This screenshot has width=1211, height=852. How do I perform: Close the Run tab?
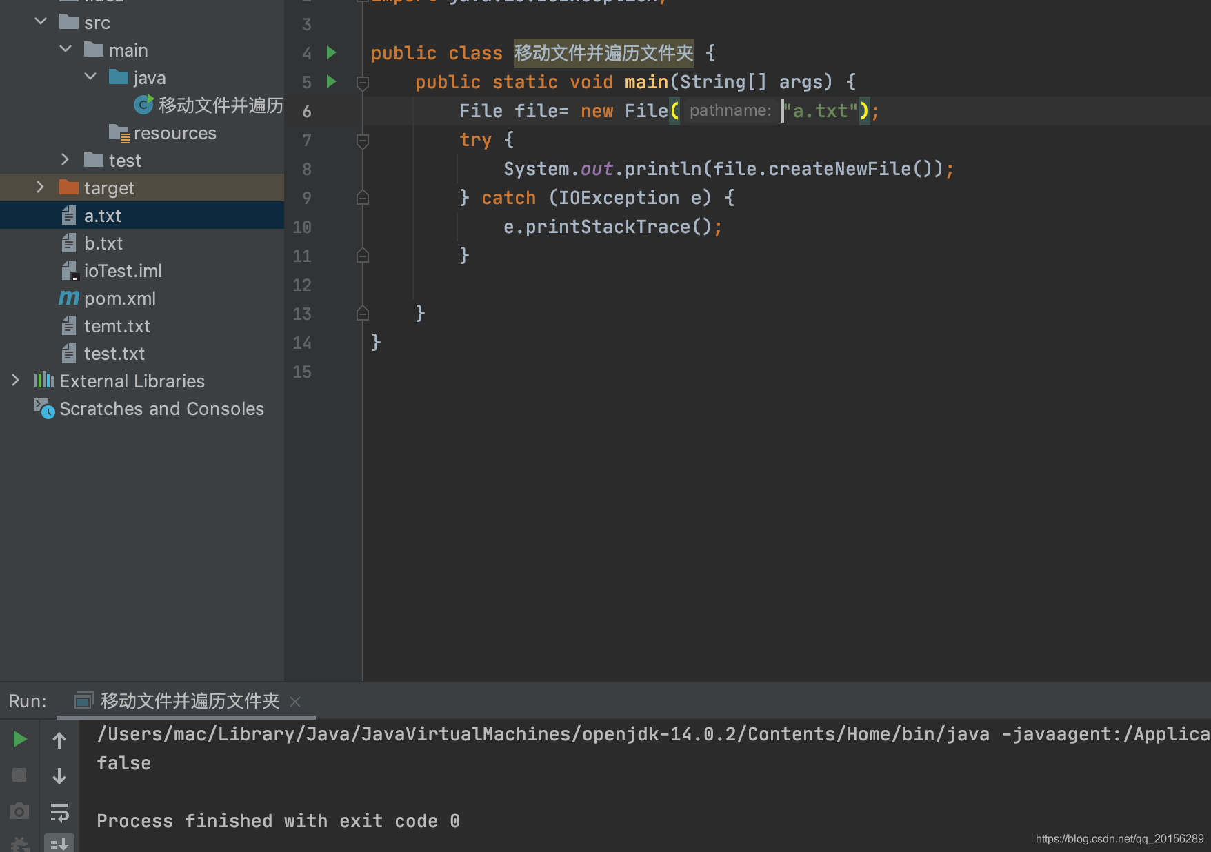[295, 702]
